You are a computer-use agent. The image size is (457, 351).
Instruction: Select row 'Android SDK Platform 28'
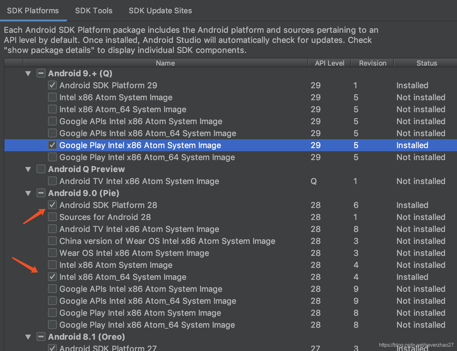231,205
